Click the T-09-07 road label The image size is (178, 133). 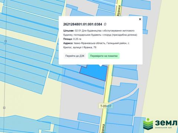(x=106, y=106)
